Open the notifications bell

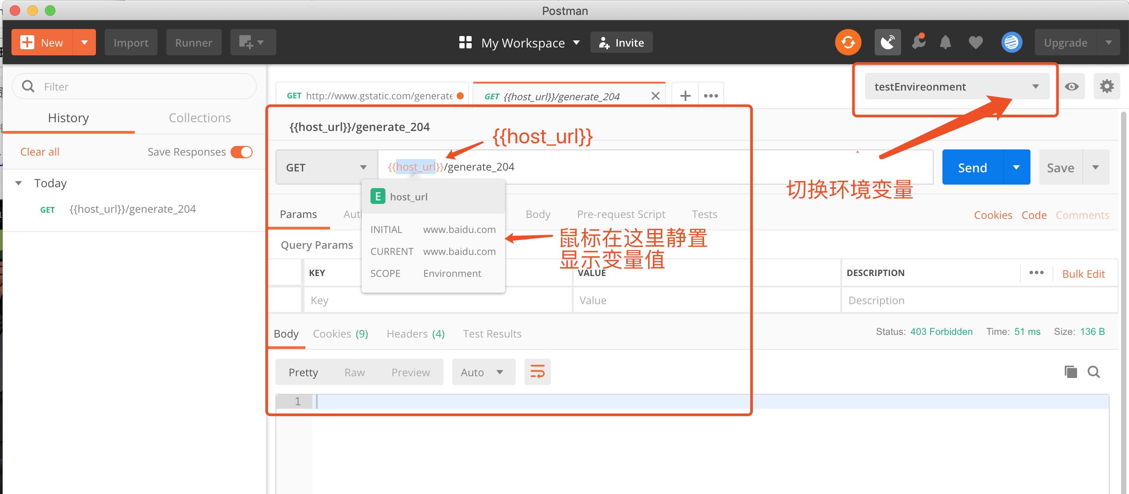coord(945,42)
